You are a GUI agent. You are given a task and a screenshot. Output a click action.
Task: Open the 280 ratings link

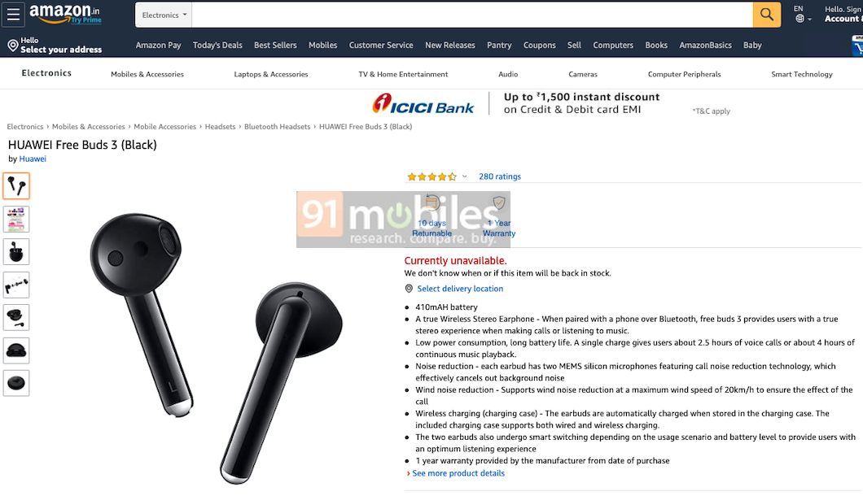[x=500, y=176]
